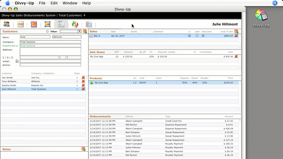Add a new note with the plus icon
This screenshot has height=159, width=283.
(x=83, y=149)
